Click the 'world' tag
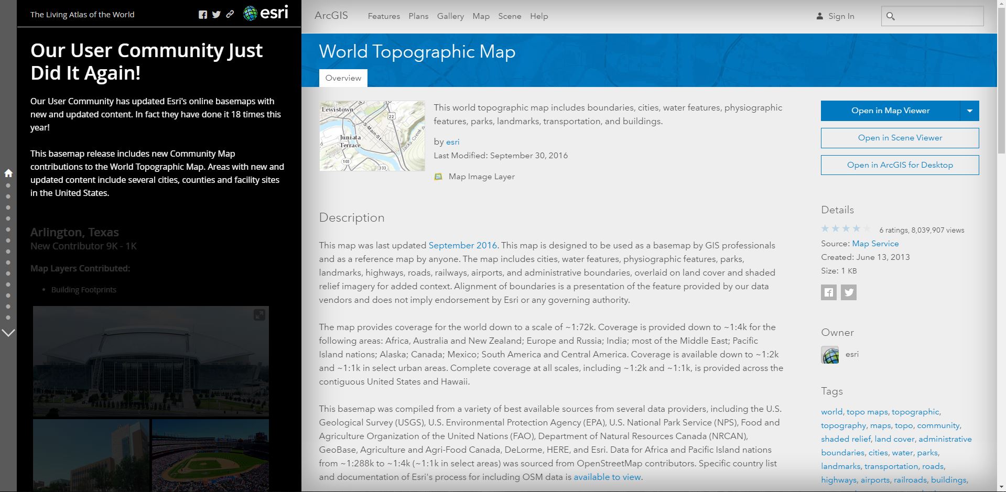The width and height of the screenshot is (1006, 492). point(831,412)
